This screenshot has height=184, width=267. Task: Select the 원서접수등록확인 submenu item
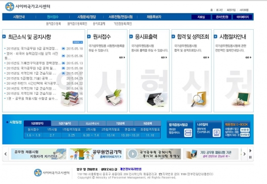(x=77, y=24)
